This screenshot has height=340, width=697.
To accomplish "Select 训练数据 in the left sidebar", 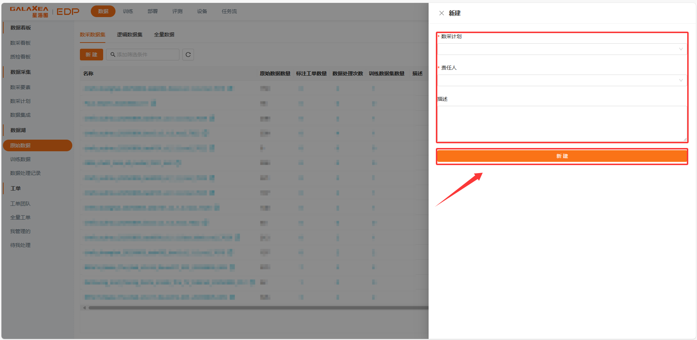I will [x=20, y=159].
